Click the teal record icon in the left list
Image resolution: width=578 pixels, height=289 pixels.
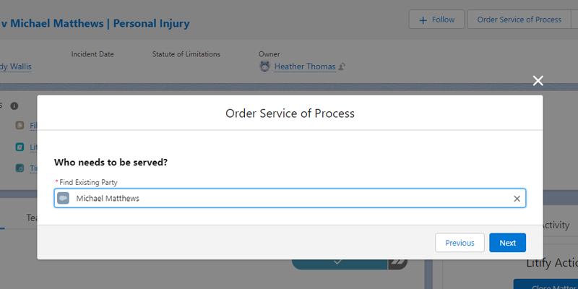coord(20,147)
